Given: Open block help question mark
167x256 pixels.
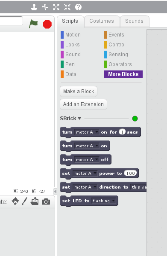Looking at the screenshot, I should click(x=78, y=7).
